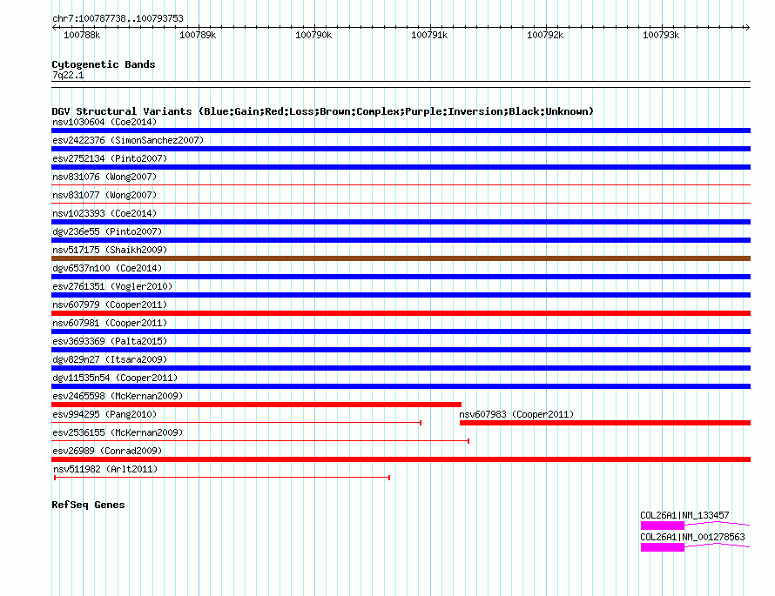Click the thin red line under esv2536155
The image size is (775, 596).
pyautogui.click(x=260, y=441)
